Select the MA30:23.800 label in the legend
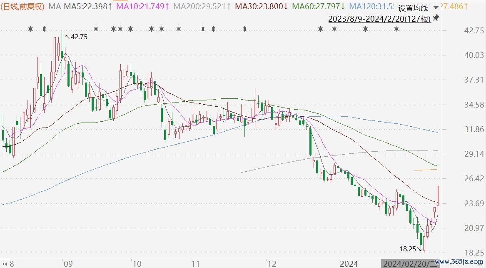The width and height of the screenshot is (486, 268). point(262,6)
